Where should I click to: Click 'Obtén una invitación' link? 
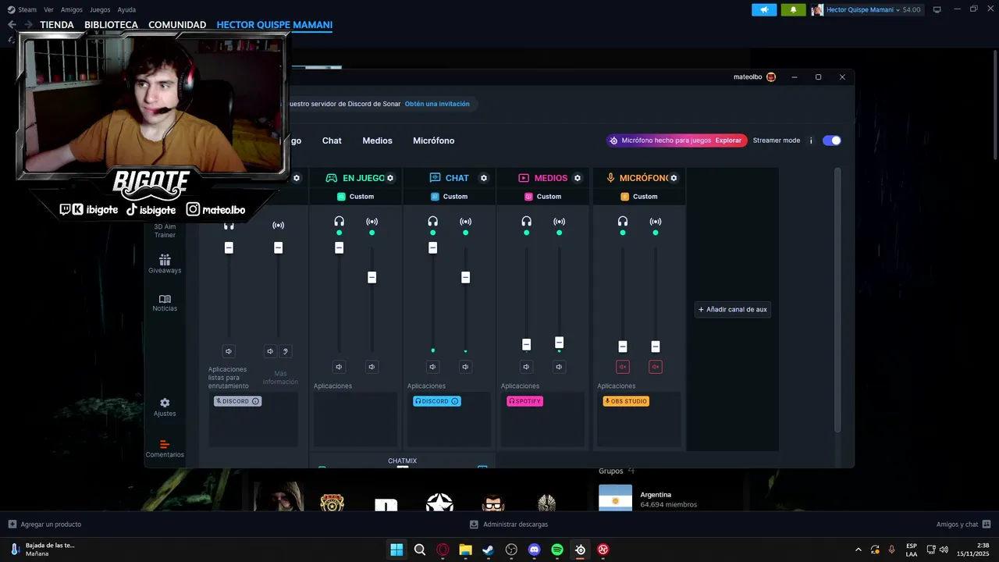point(437,104)
